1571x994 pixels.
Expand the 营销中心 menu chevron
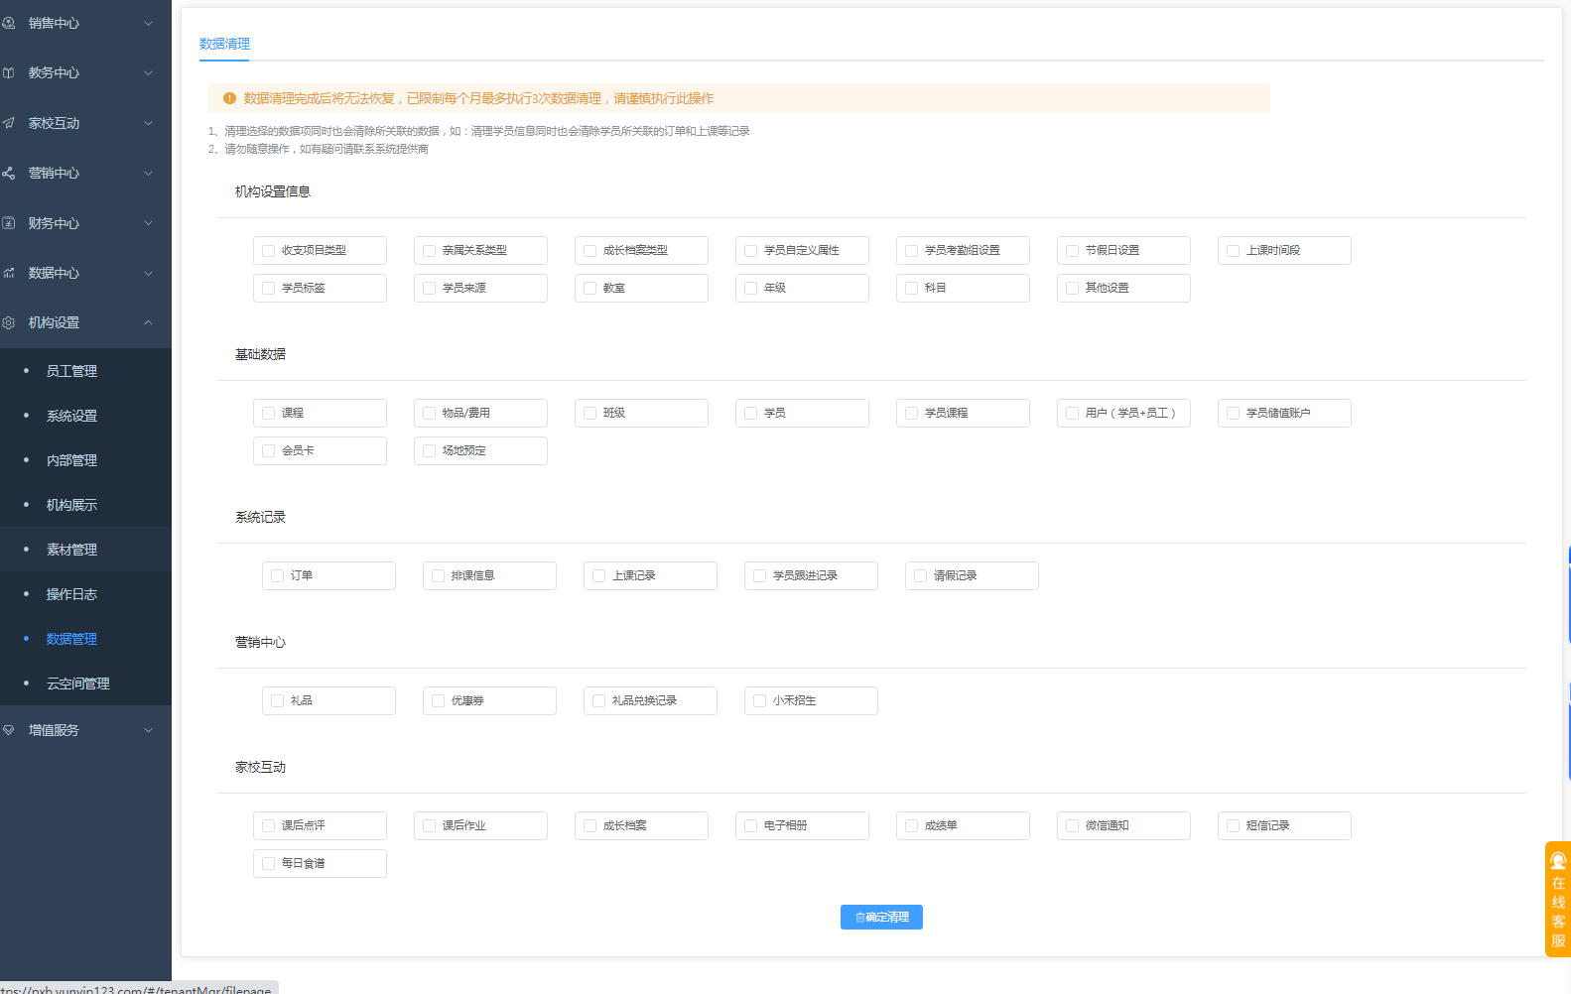click(x=149, y=173)
